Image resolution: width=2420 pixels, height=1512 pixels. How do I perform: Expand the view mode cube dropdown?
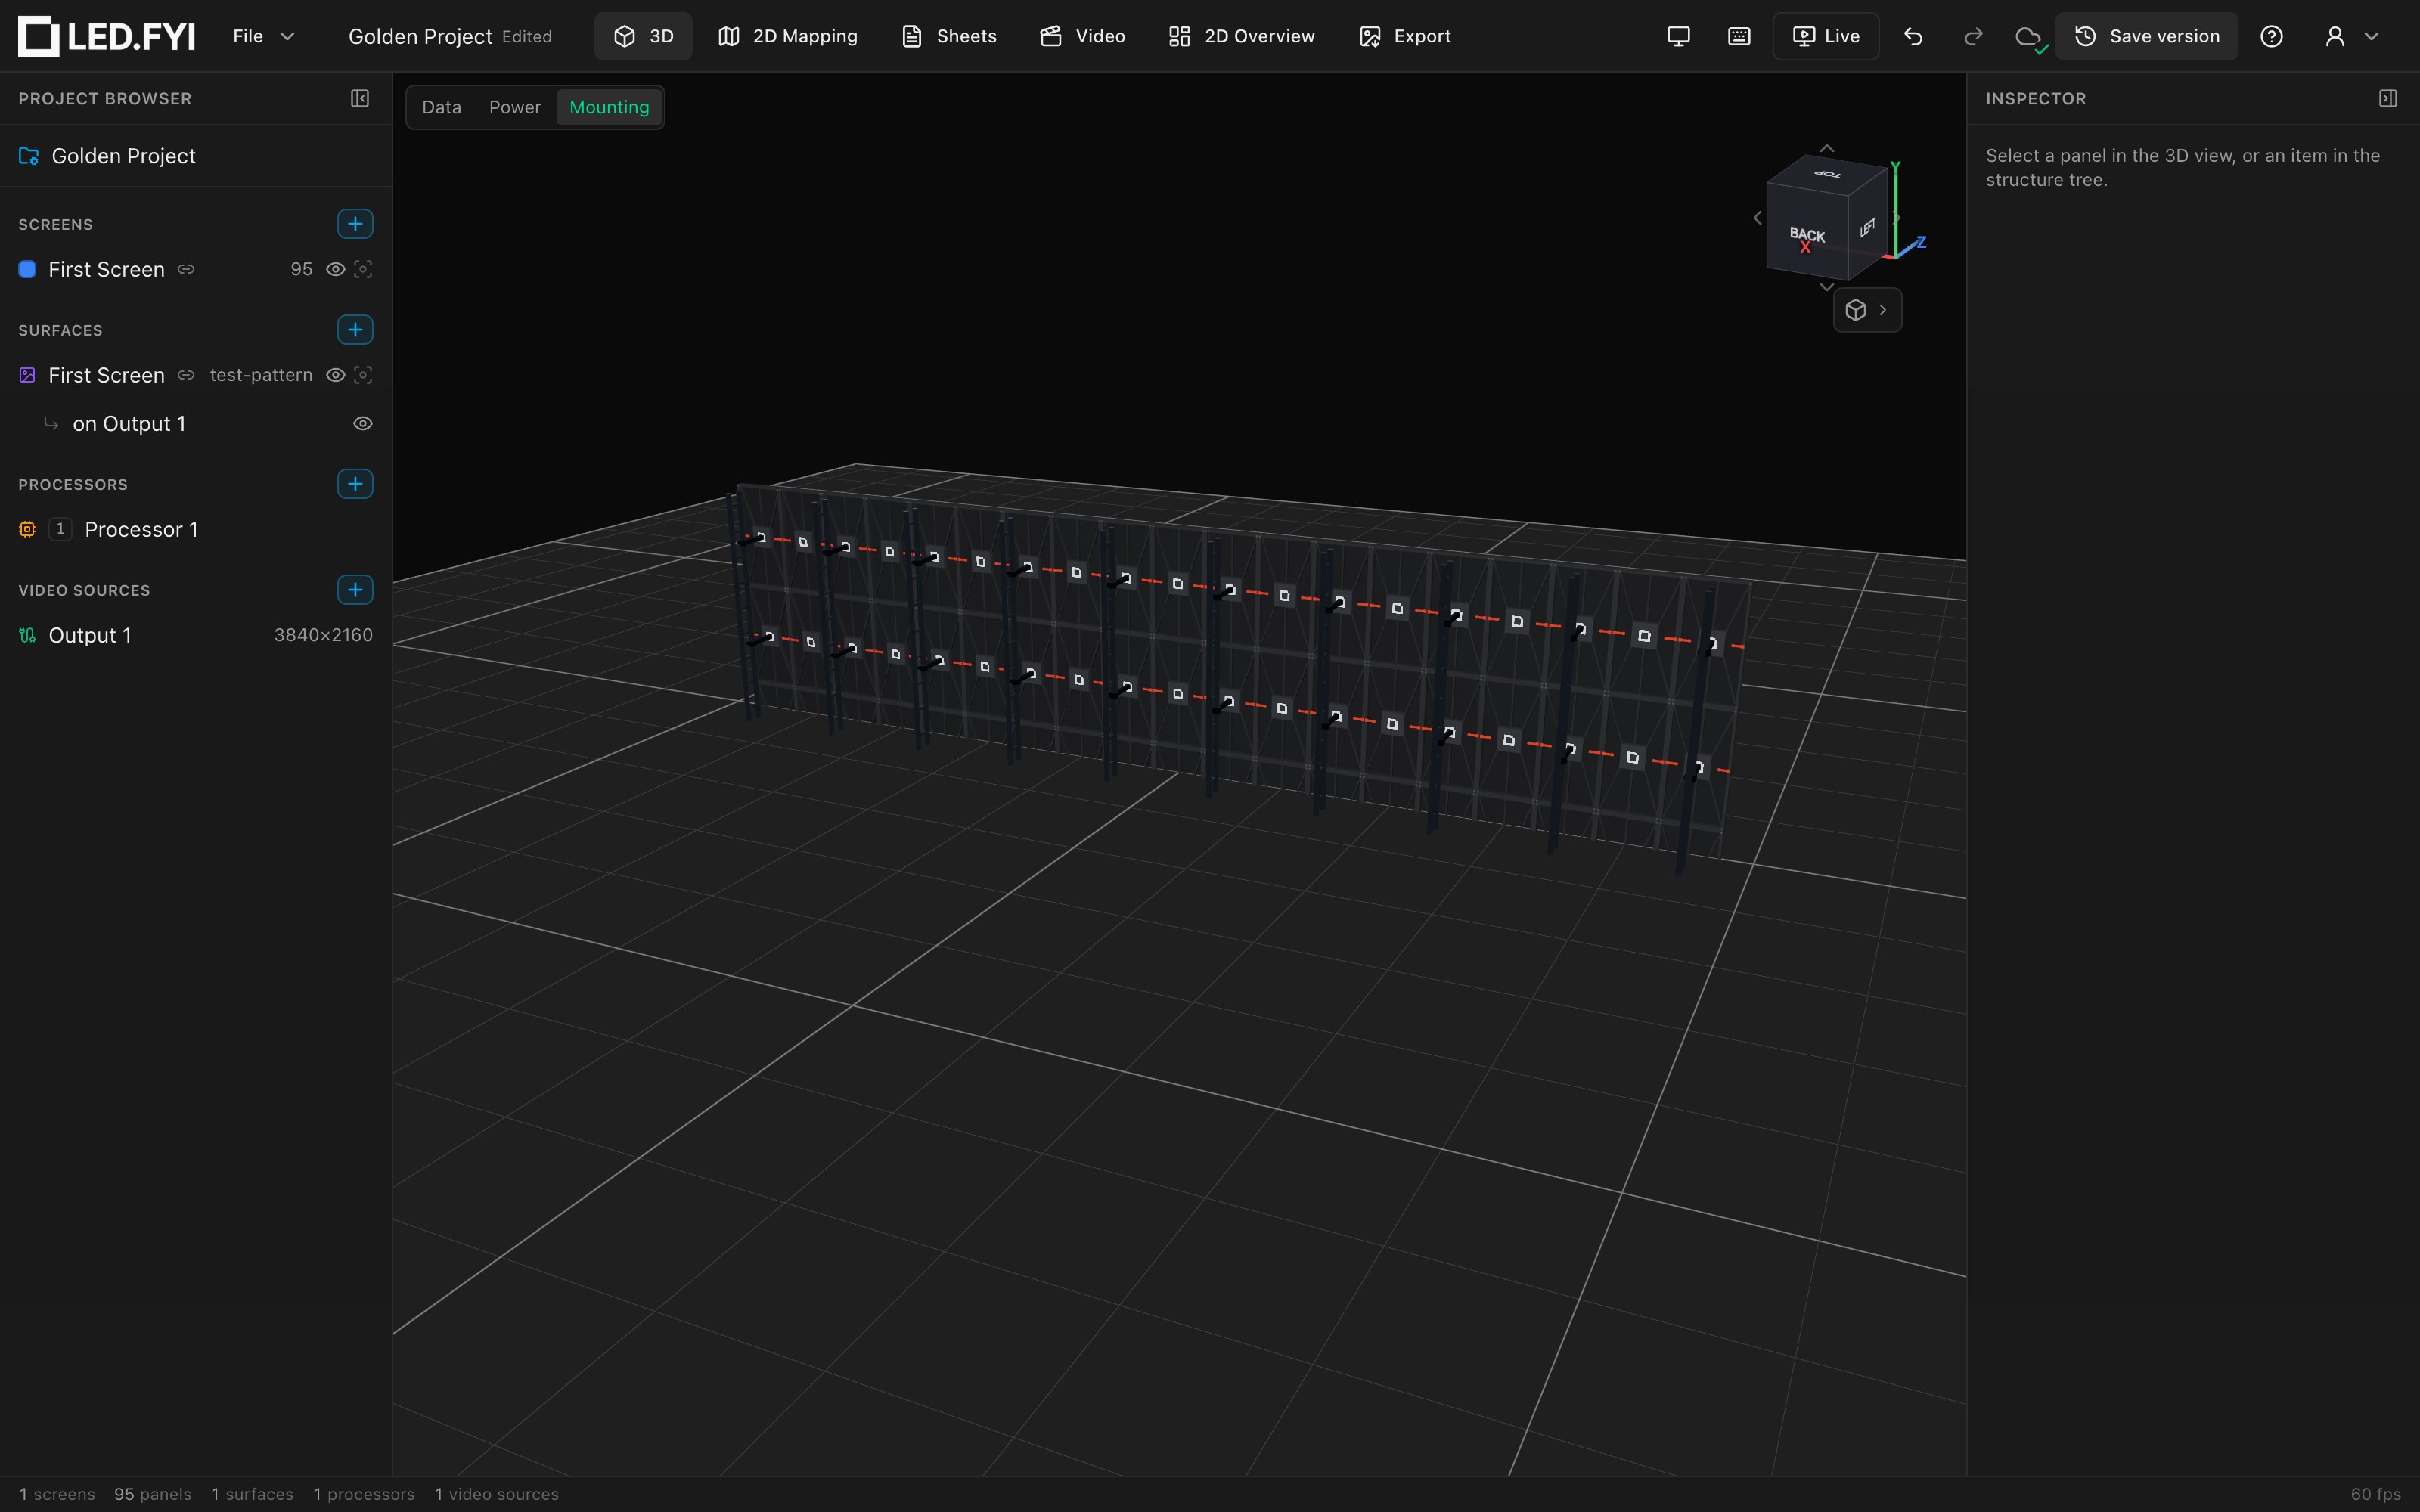coord(1867,310)
